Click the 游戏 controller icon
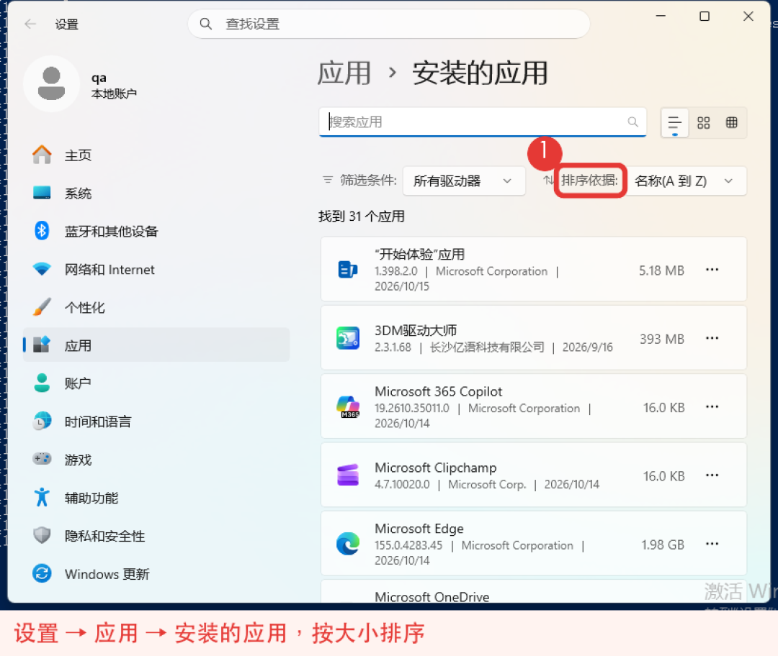 pyautogui.click(x=42, y=459)
